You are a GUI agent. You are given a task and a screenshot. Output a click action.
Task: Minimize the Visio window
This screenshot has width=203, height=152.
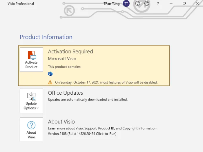click(x=171, y=3)
